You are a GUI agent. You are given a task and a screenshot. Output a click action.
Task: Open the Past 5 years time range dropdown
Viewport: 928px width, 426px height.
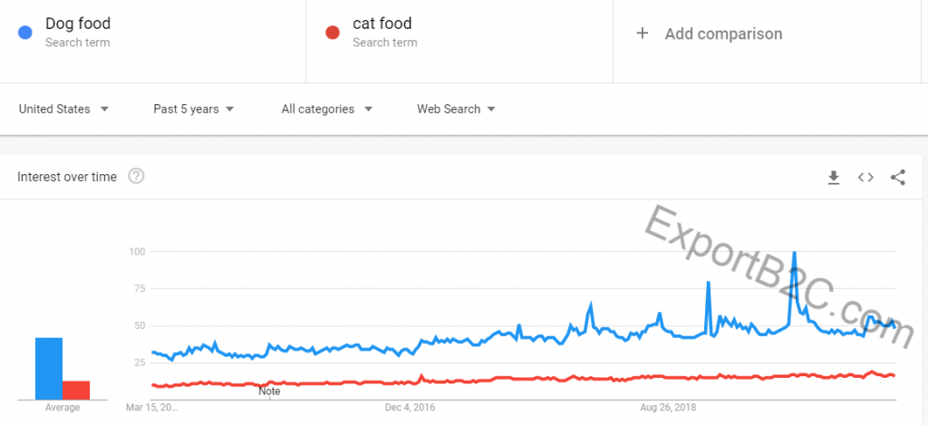[x=194, y=109]
